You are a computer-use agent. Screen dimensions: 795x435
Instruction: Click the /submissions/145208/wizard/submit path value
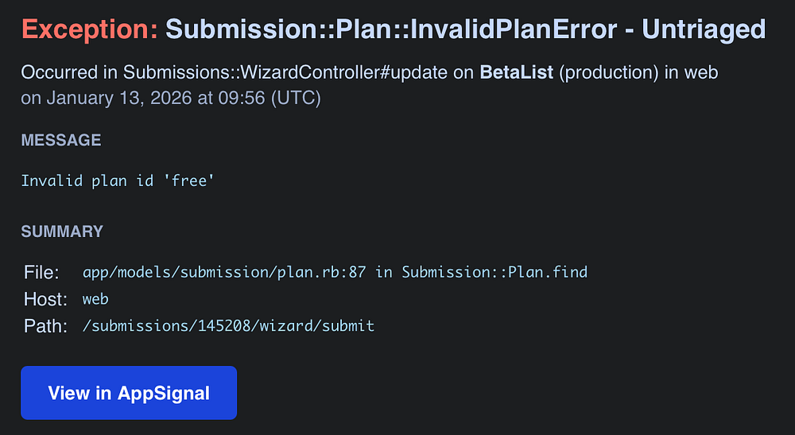pos(228,326)
